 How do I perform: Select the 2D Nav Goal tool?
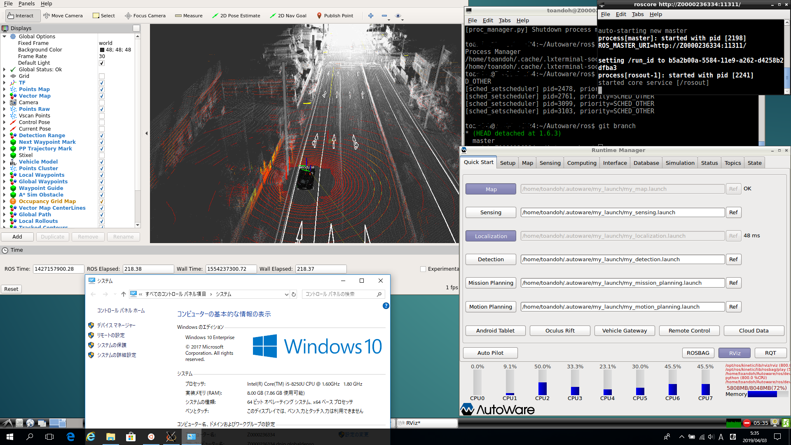pyautogui.click(x=288, y=15)
